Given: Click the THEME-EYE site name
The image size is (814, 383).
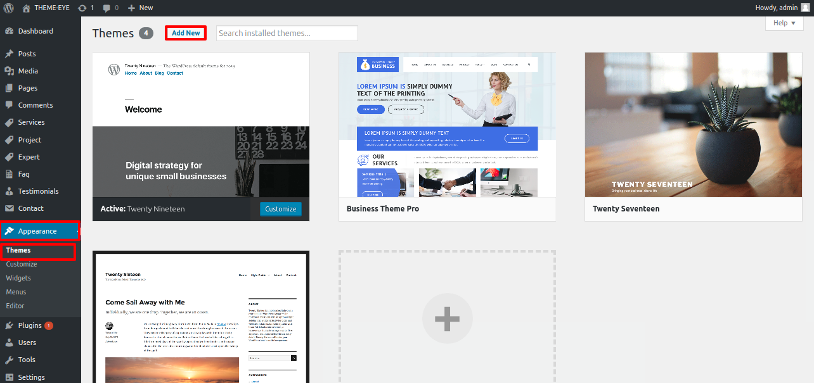Looking at the screenshot, I should pyautogui.click(x=52, y=8).
